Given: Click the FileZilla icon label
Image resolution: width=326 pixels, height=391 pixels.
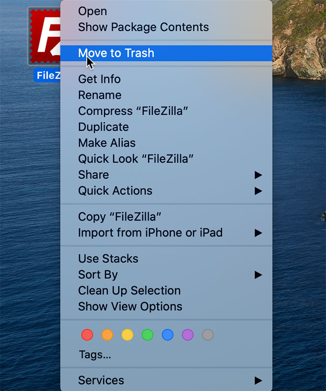Looking at the screenshot, I should pyautogui.click(x=47, y=75).
